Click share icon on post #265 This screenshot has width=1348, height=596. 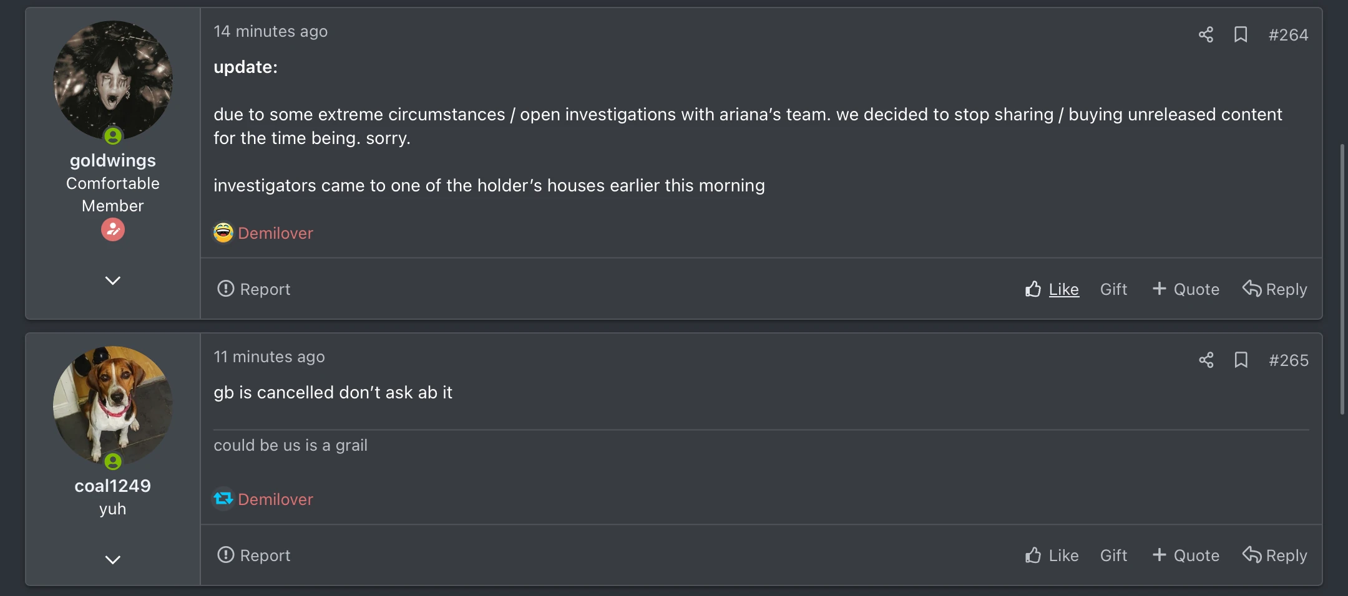(x=1206, y=360)
